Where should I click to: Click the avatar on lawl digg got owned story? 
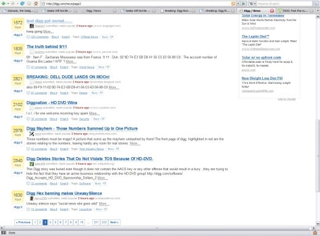point(31,26)
